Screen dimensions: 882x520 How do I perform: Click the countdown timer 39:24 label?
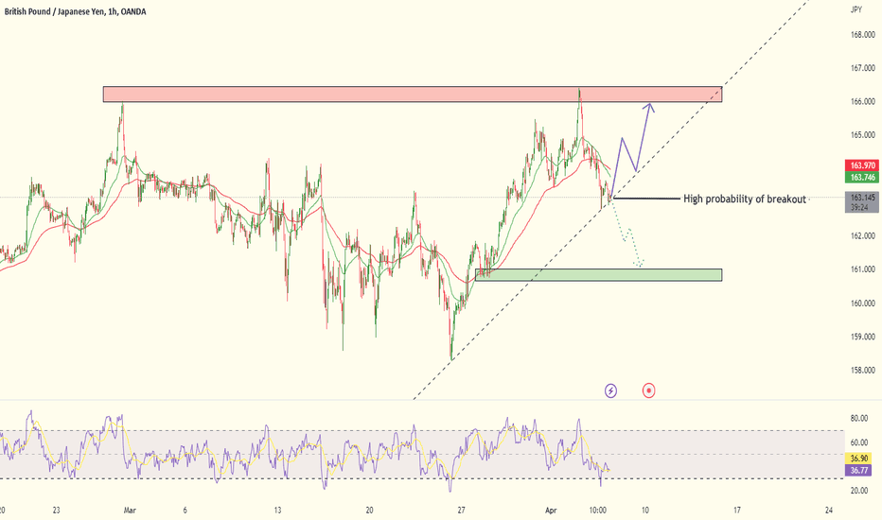pyautogui.click(x=859, y=207)
